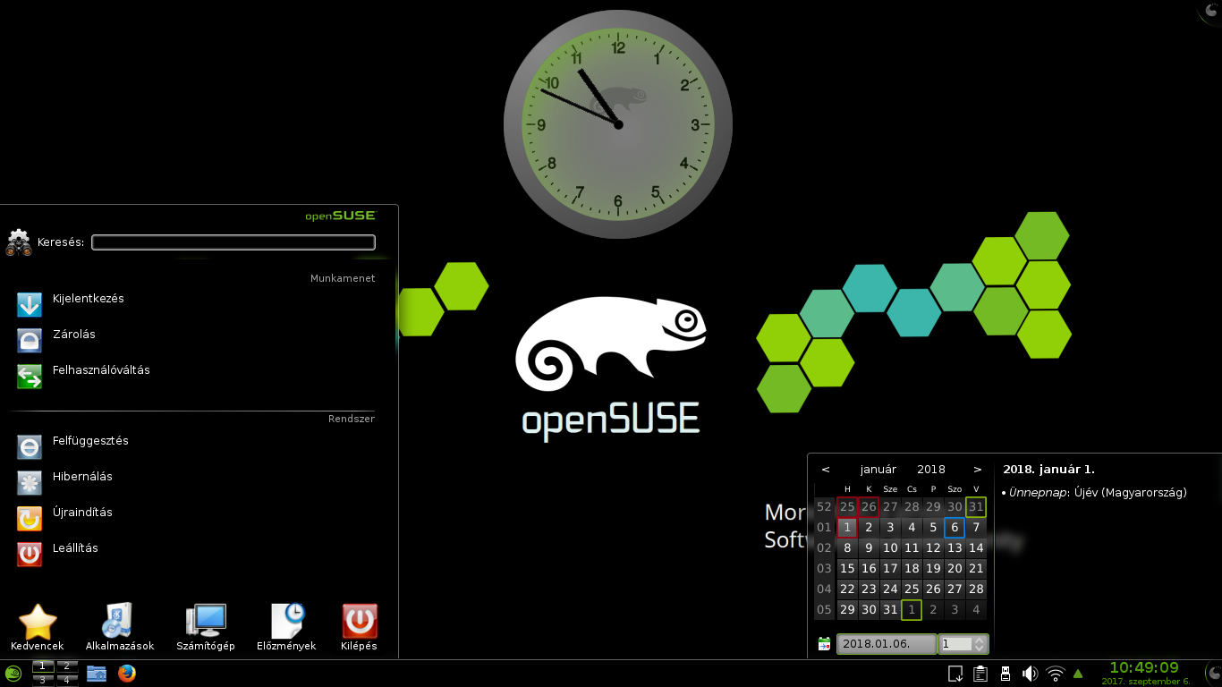Viewport: 1222px width, 687px height.
Task: Click the top-right desktop toolbox icon
Action: point(1210,11)
